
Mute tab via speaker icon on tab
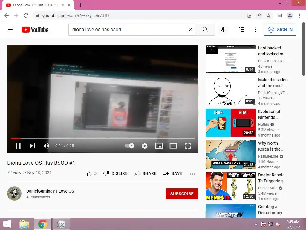tap(63, 5)
